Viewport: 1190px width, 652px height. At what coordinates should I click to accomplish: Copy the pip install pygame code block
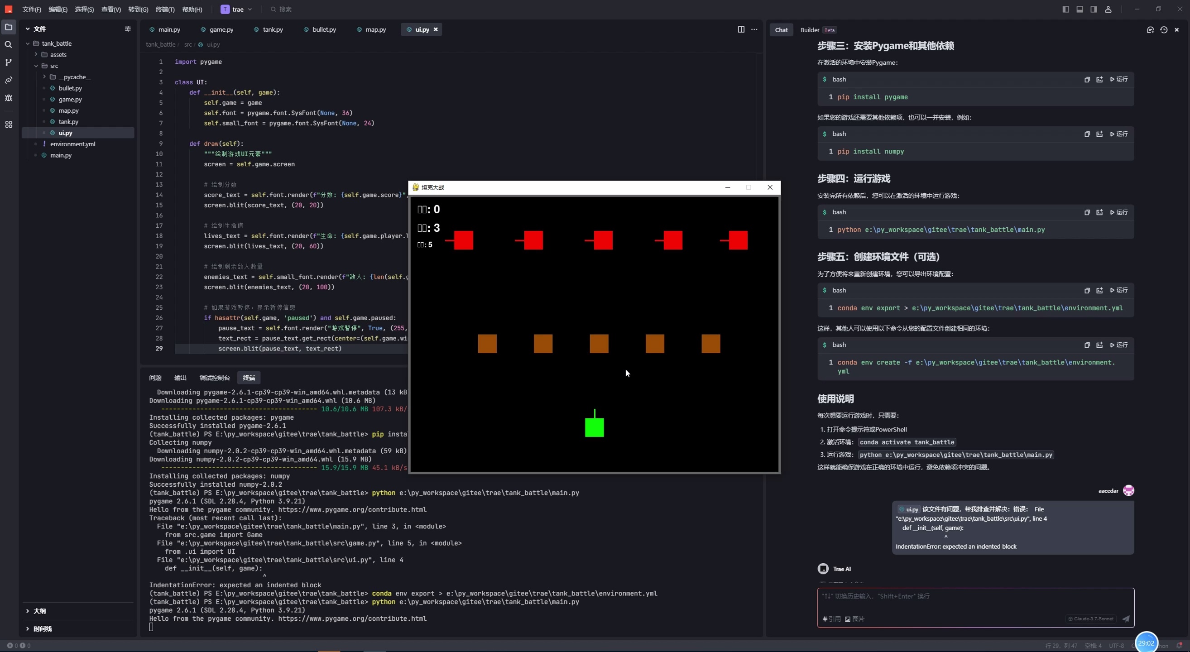pos(1087,79)
